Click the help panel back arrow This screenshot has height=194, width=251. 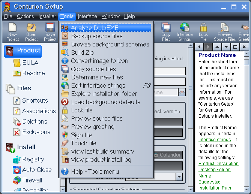[200, 47]
